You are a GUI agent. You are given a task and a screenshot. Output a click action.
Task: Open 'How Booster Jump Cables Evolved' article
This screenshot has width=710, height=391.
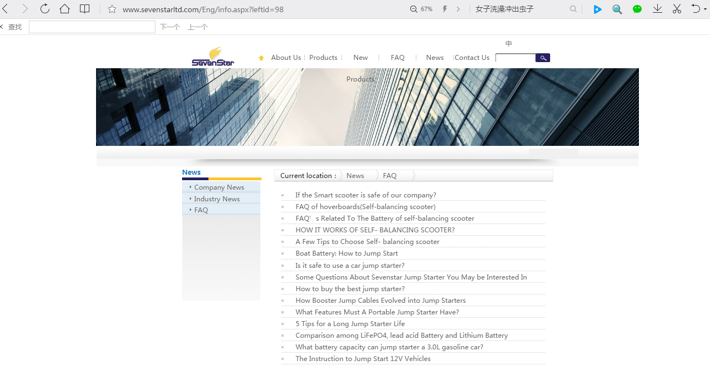point(380,301)
